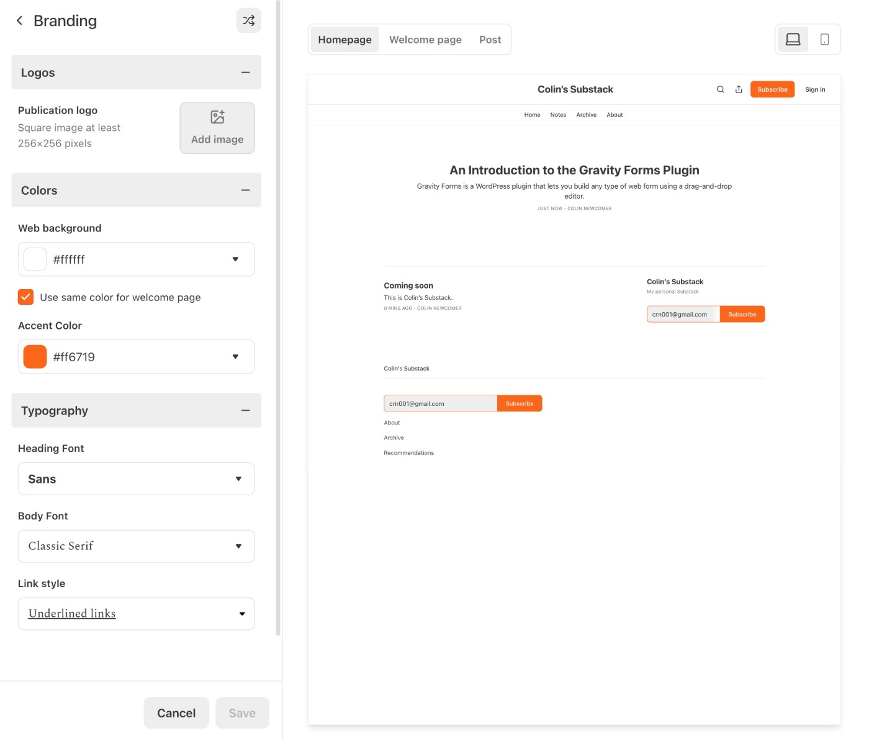
Task: Click the left panel scrollbar
Action: [x=278, y=318]
